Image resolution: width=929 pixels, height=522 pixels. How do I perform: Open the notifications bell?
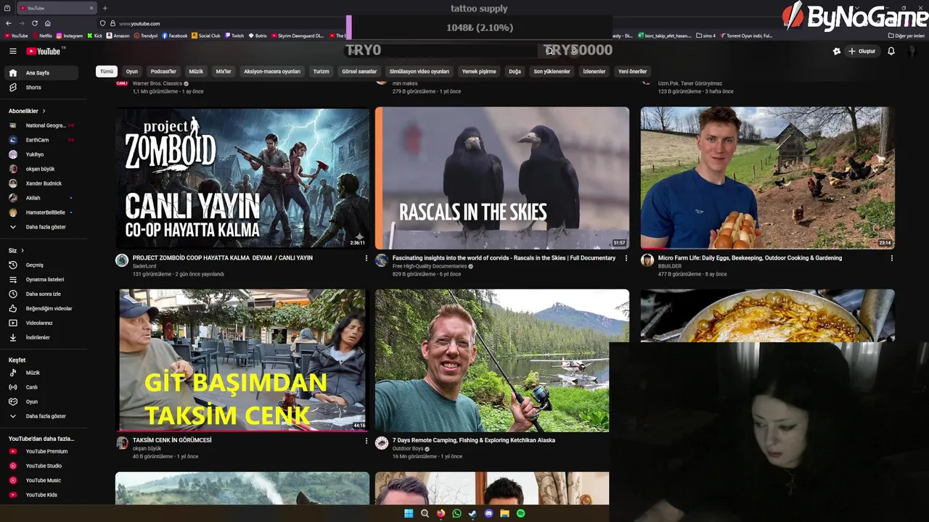coord(891,51)
